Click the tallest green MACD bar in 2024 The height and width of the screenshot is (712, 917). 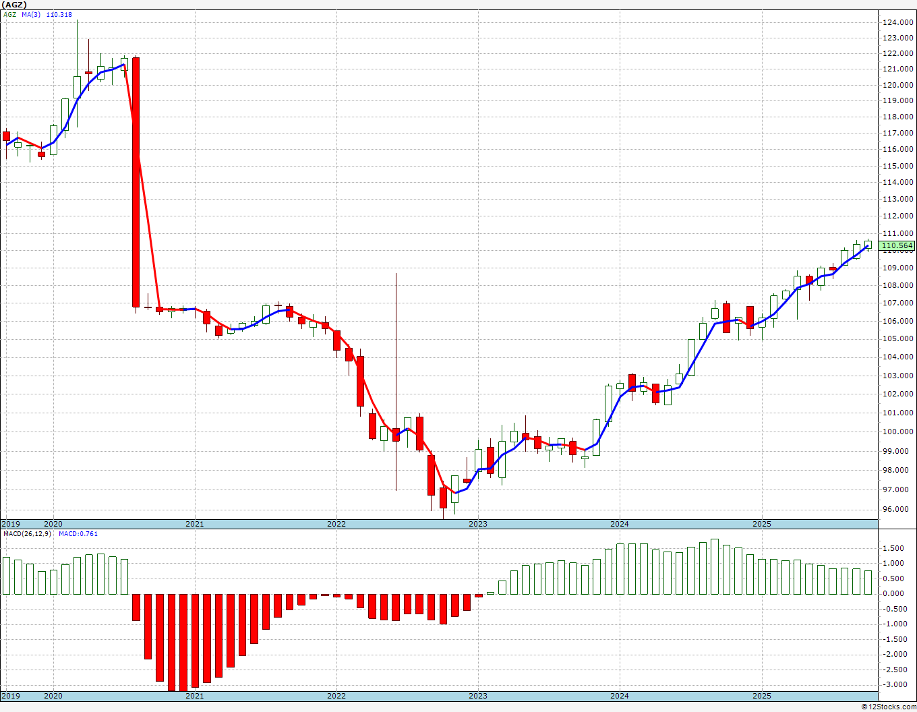coord(715,566)
